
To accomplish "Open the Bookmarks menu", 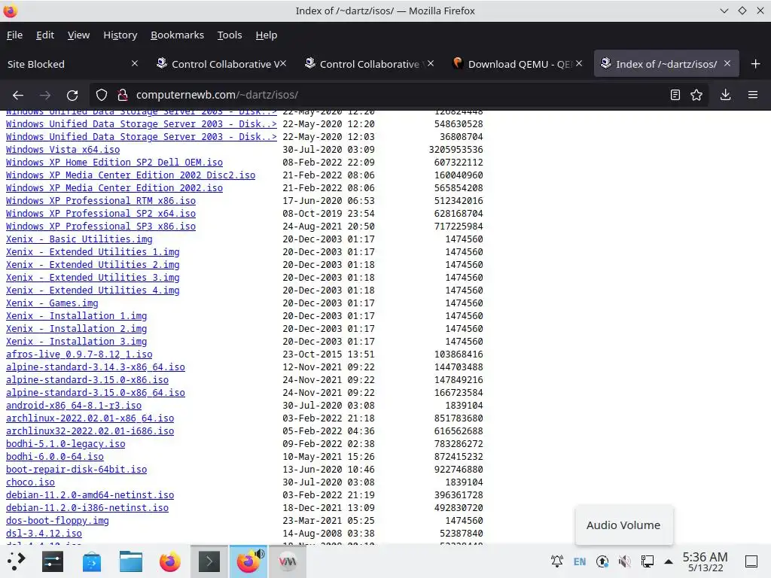I will coord(177,35).
